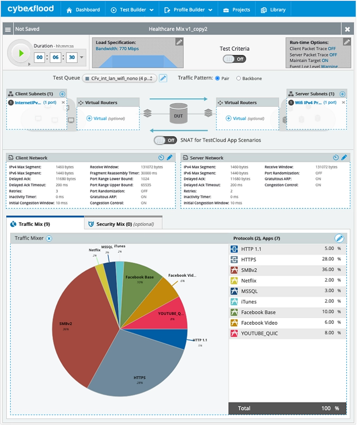Add a Virtual router on client side

coord(97,119)
